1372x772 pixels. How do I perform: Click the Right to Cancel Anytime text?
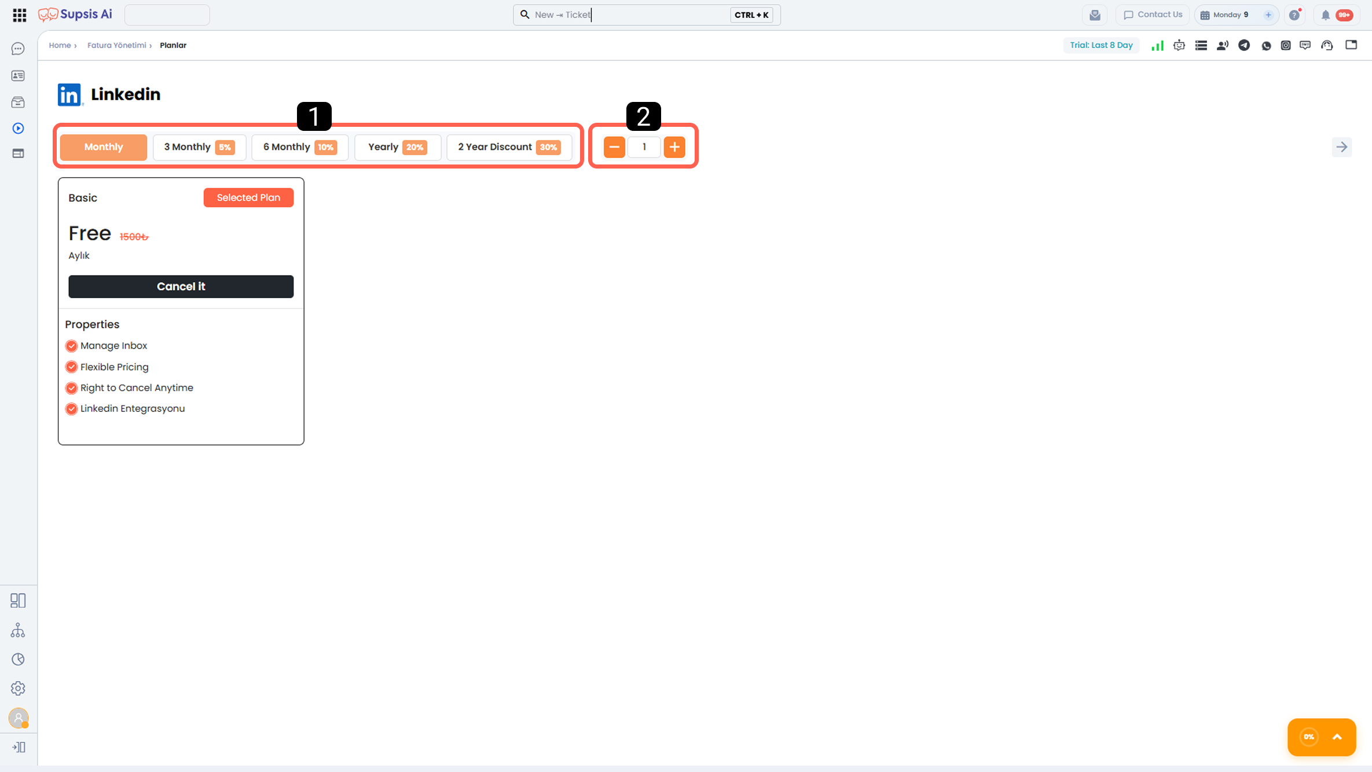click(x=137, y=388)
